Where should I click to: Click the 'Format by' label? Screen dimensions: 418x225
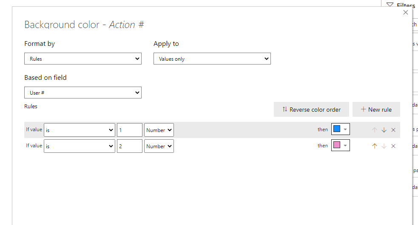(40, 44)
